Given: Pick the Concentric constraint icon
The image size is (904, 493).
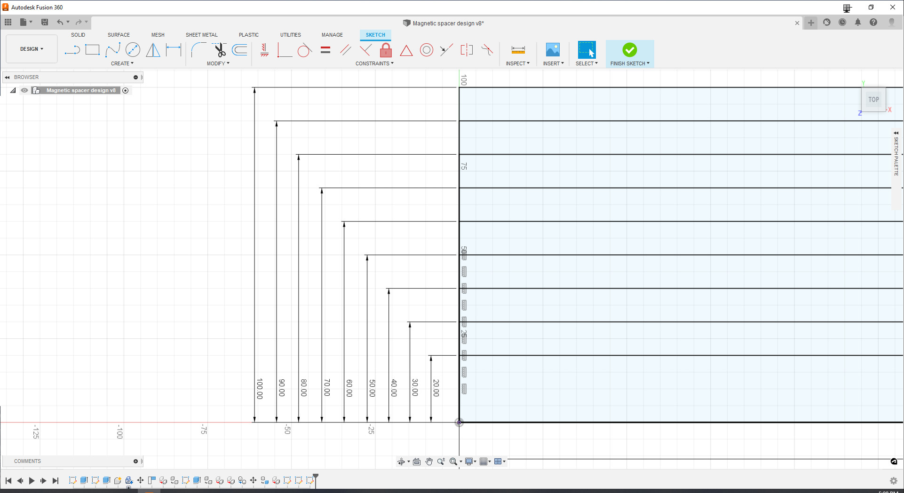Looking at the screenshot, I should (x=426, y=50).
